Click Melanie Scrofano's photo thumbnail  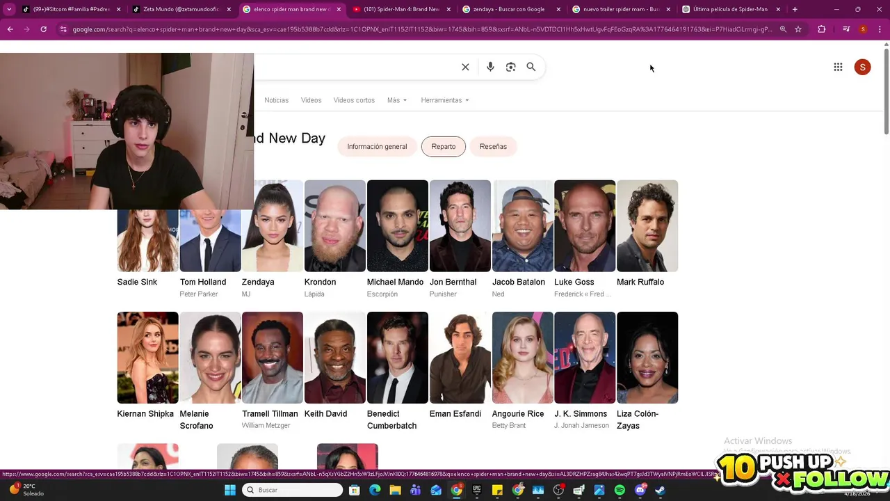[x=210, y=358]
